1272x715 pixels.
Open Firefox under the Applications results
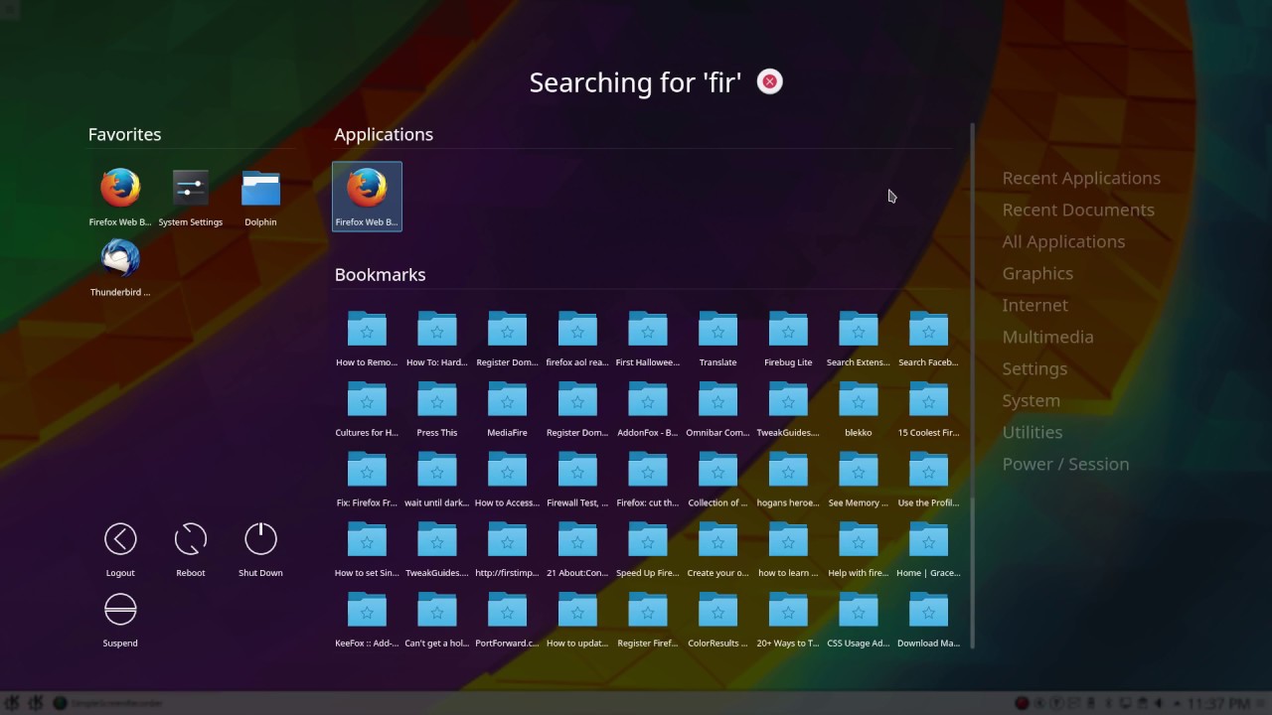(367, 197)
